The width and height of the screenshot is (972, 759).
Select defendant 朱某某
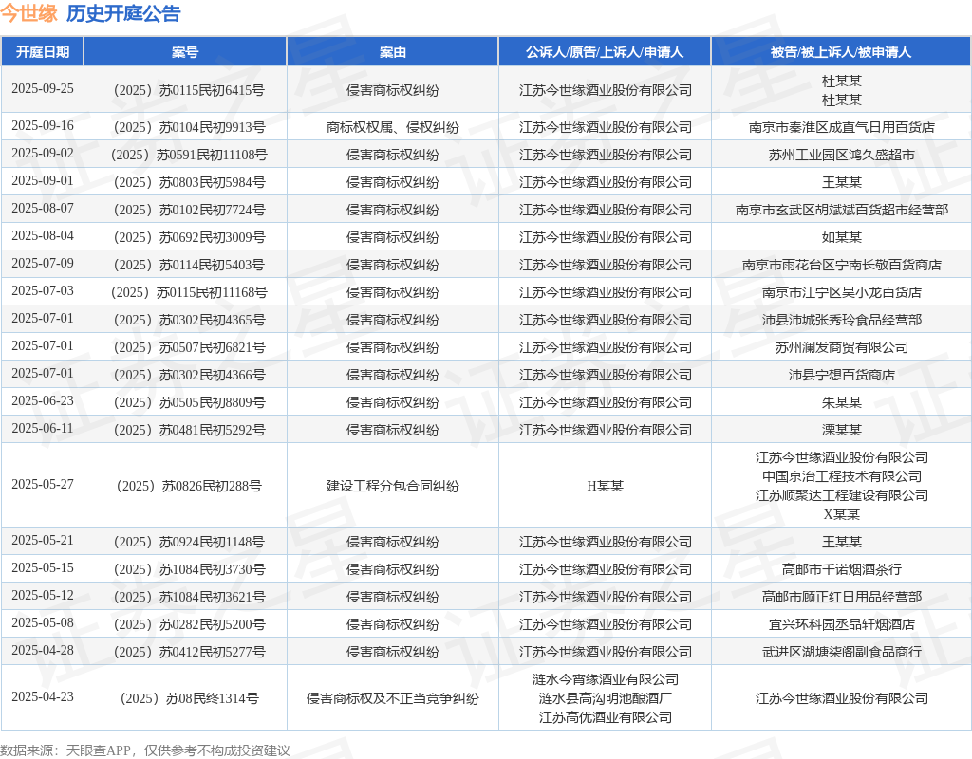pos(841,402)
